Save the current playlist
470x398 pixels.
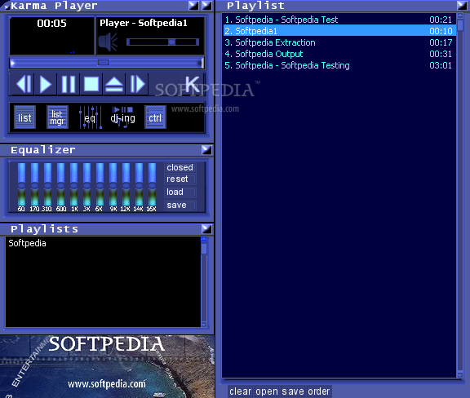293,391
